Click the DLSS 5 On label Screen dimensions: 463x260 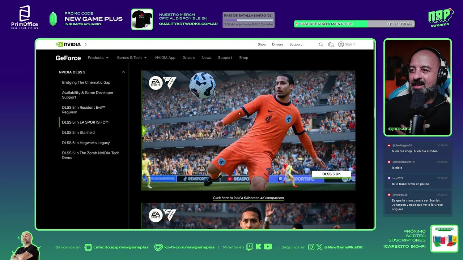point(331,174)
